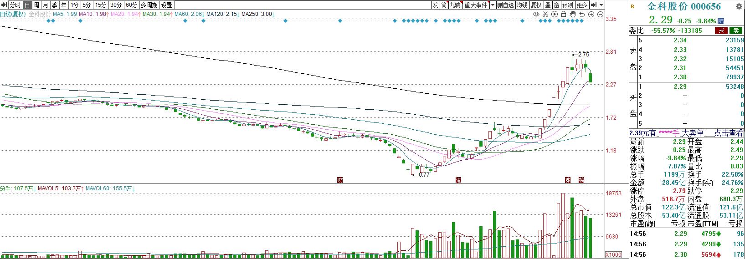Image resolution: width=745 pixels, height=259 pixels.
Task: Click the 港 event marker on timeline
Action: tap(458, 180)
